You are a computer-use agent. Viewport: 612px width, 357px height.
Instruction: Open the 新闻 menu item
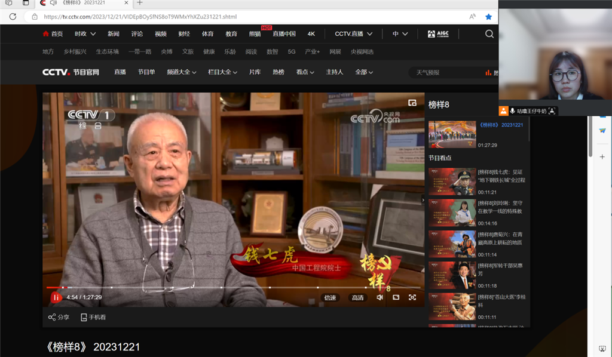coord(114,34)
